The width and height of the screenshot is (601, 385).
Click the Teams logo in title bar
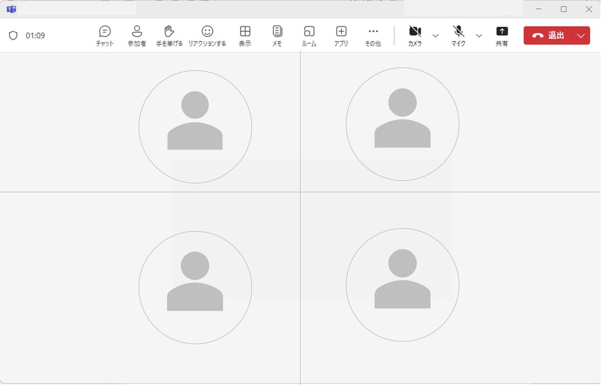11,9
